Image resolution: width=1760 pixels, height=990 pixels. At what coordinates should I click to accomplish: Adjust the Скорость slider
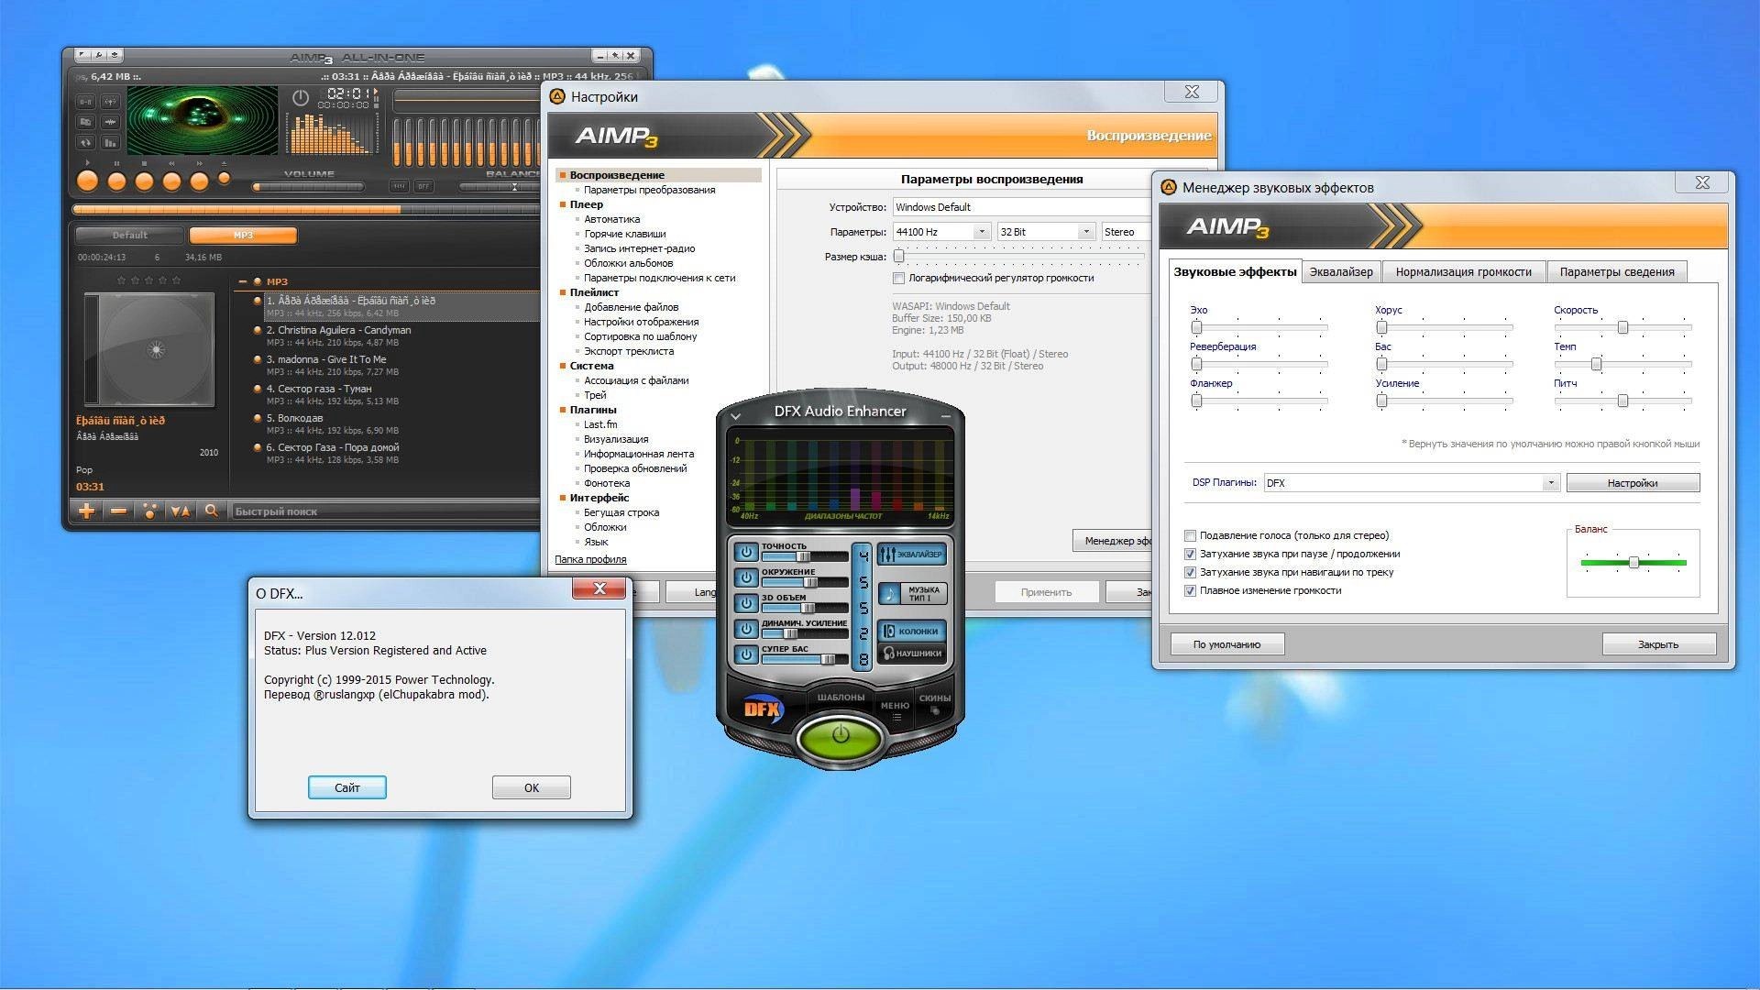pos(1622,327)
